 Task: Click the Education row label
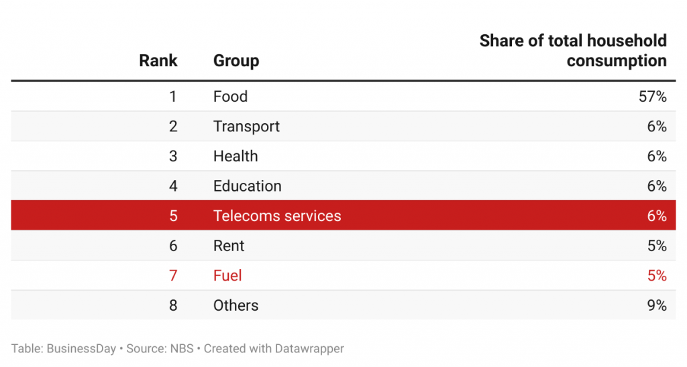coord(247,186)
